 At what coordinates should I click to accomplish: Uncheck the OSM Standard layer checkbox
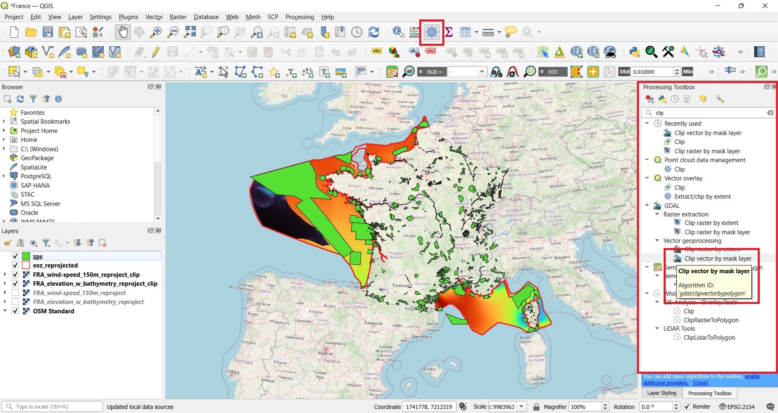[15, 311]
